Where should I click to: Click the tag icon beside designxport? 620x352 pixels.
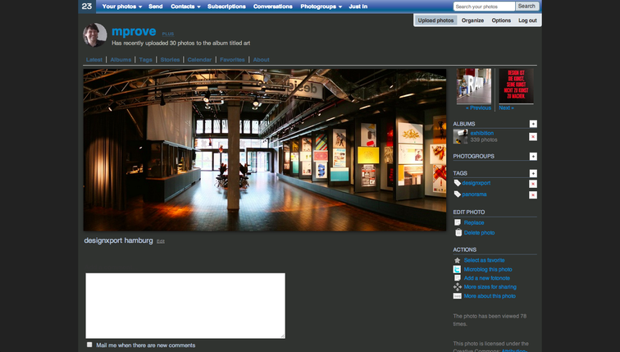[x=457, y=183]
